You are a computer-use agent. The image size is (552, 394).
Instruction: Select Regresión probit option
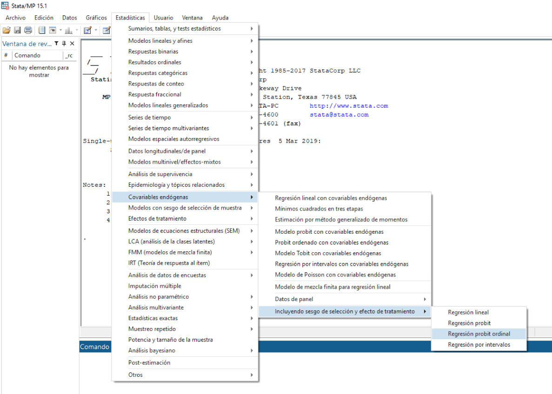(x=479, y=323)
